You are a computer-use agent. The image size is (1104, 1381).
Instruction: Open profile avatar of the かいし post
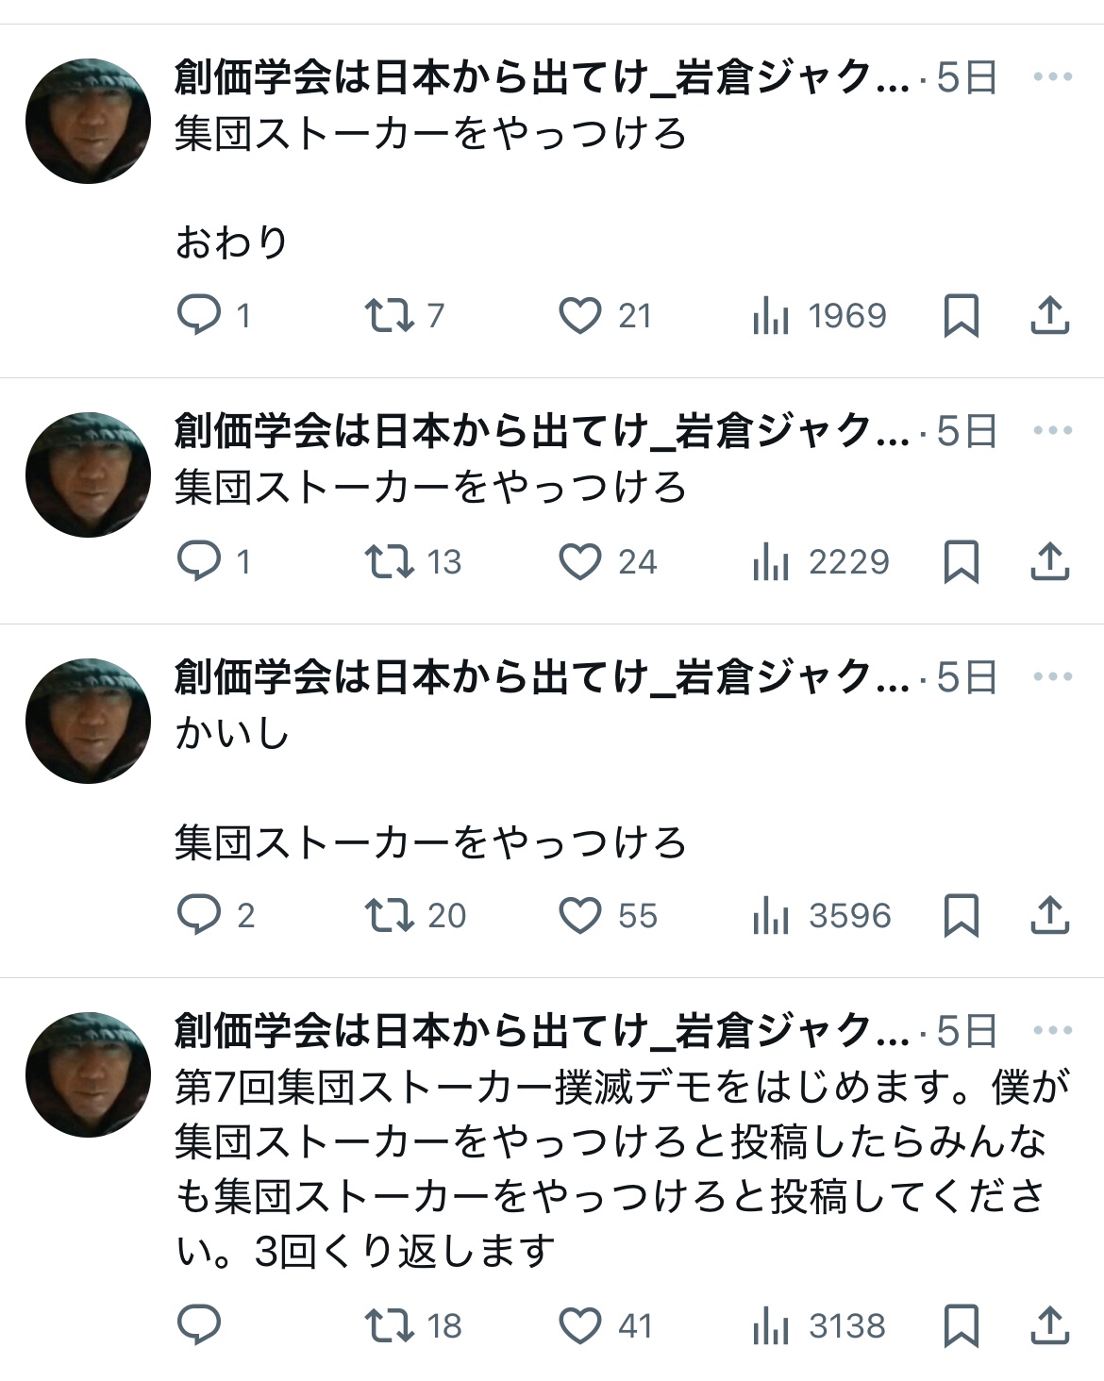(x=88, y=721)
